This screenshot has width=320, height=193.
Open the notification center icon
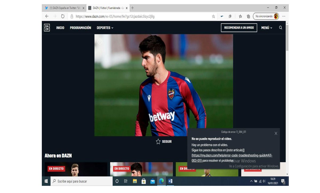283,181
